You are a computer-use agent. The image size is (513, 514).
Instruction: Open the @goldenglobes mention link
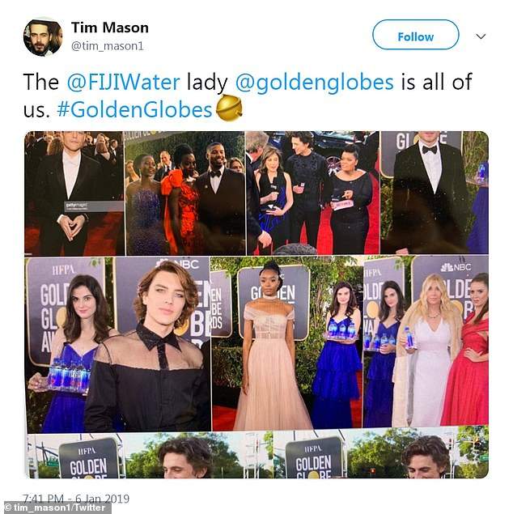(x=315, y=83)
